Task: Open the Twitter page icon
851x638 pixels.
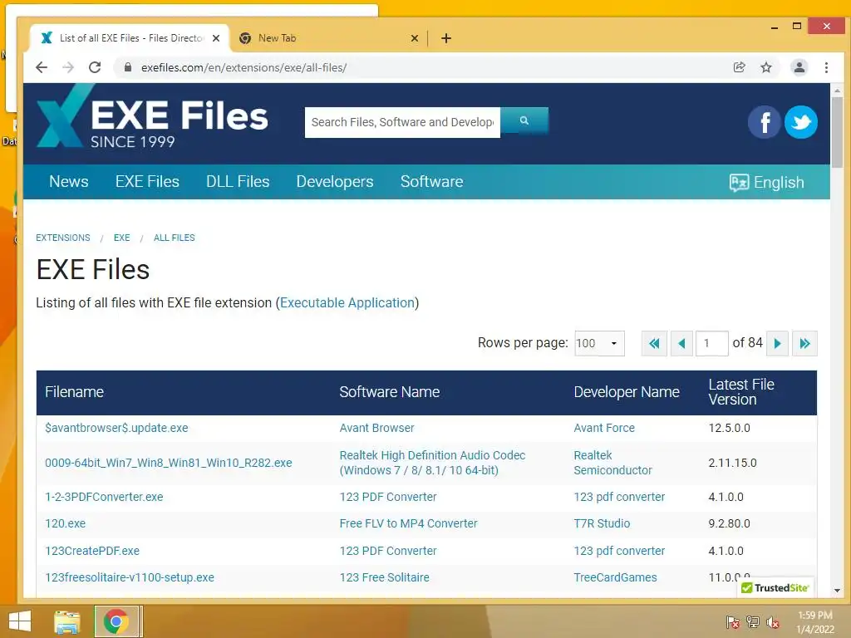Action: 800,122
